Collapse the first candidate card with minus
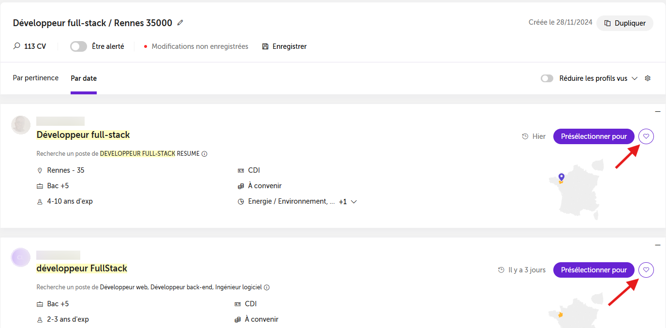Image resolution: width=666 pixels, height=328 pixels. (658, 112)
